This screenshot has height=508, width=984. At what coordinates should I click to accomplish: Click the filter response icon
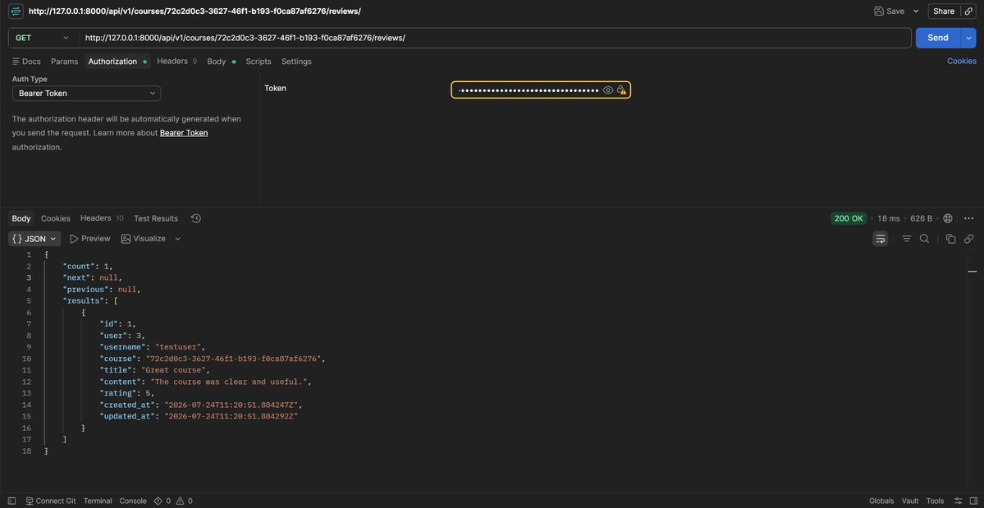tap(906, 239)
